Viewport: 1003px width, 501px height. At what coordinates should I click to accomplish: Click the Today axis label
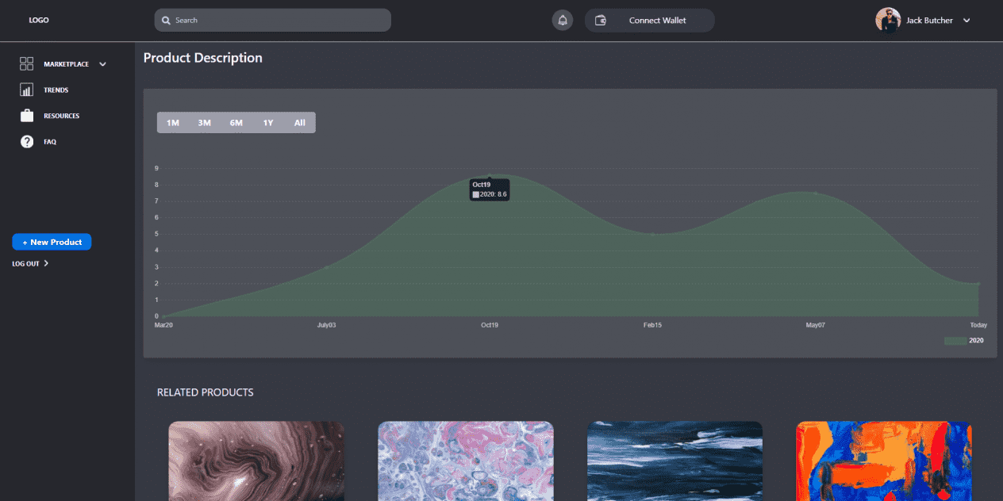coord(978,325)
